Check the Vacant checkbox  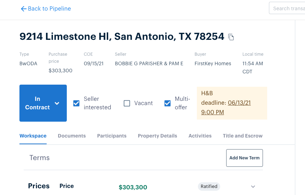point(127,103)
